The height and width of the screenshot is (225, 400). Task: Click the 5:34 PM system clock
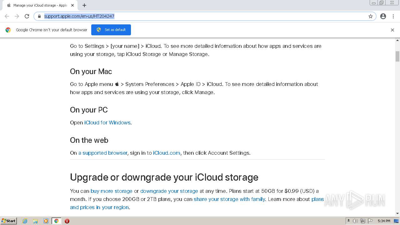[384, 221]
